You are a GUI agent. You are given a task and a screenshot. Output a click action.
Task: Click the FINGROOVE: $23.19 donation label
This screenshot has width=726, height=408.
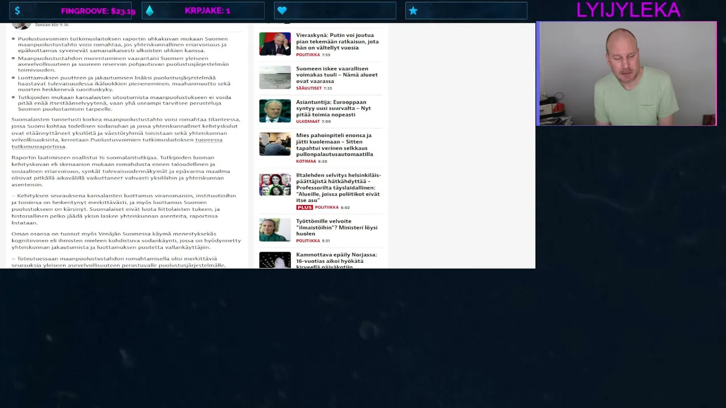[98, 11]
